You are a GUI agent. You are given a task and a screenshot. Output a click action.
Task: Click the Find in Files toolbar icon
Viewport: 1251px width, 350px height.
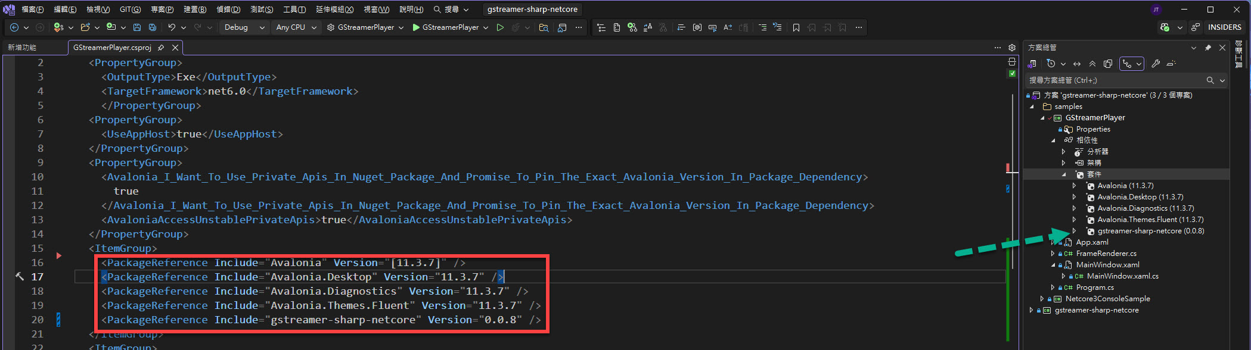coord(544,27)
